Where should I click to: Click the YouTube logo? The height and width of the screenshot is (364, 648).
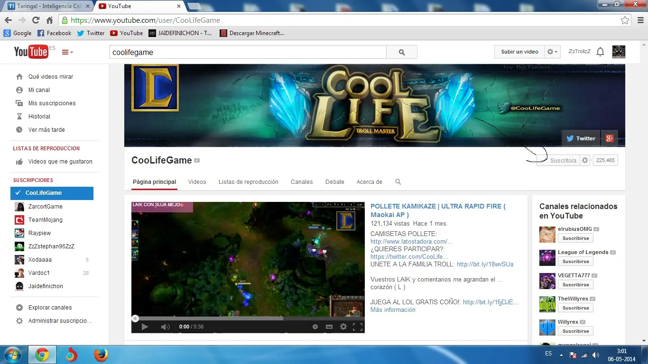pos(31,52)
